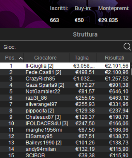132x158 pixels.
Task: Select razi3l_86 player row
Action: point(65,98)
